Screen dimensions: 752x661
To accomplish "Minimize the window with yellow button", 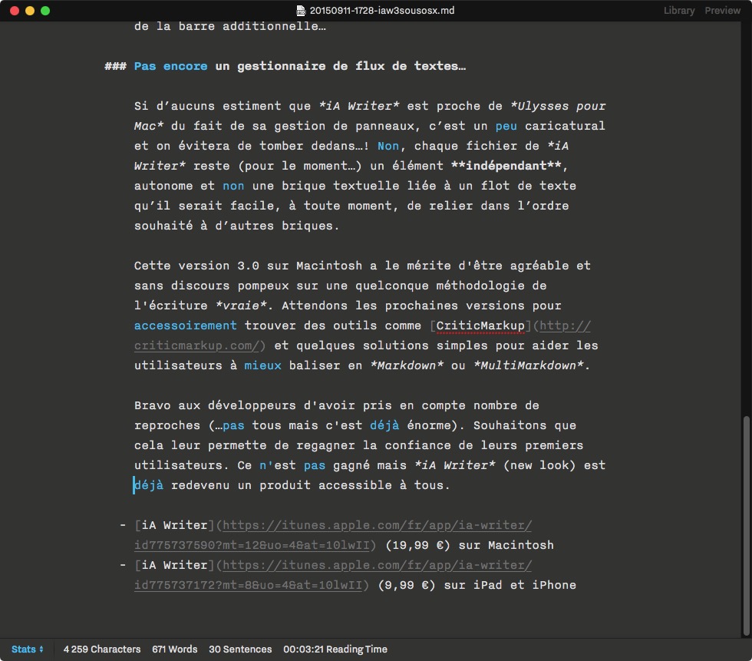I will pos(30,11).
